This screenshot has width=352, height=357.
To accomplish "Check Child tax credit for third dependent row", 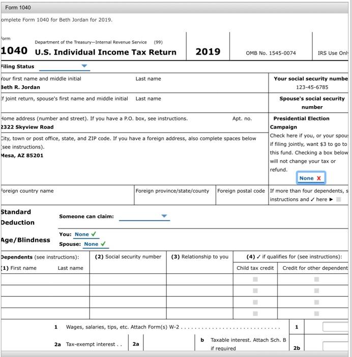I will [x=255, y=302].
